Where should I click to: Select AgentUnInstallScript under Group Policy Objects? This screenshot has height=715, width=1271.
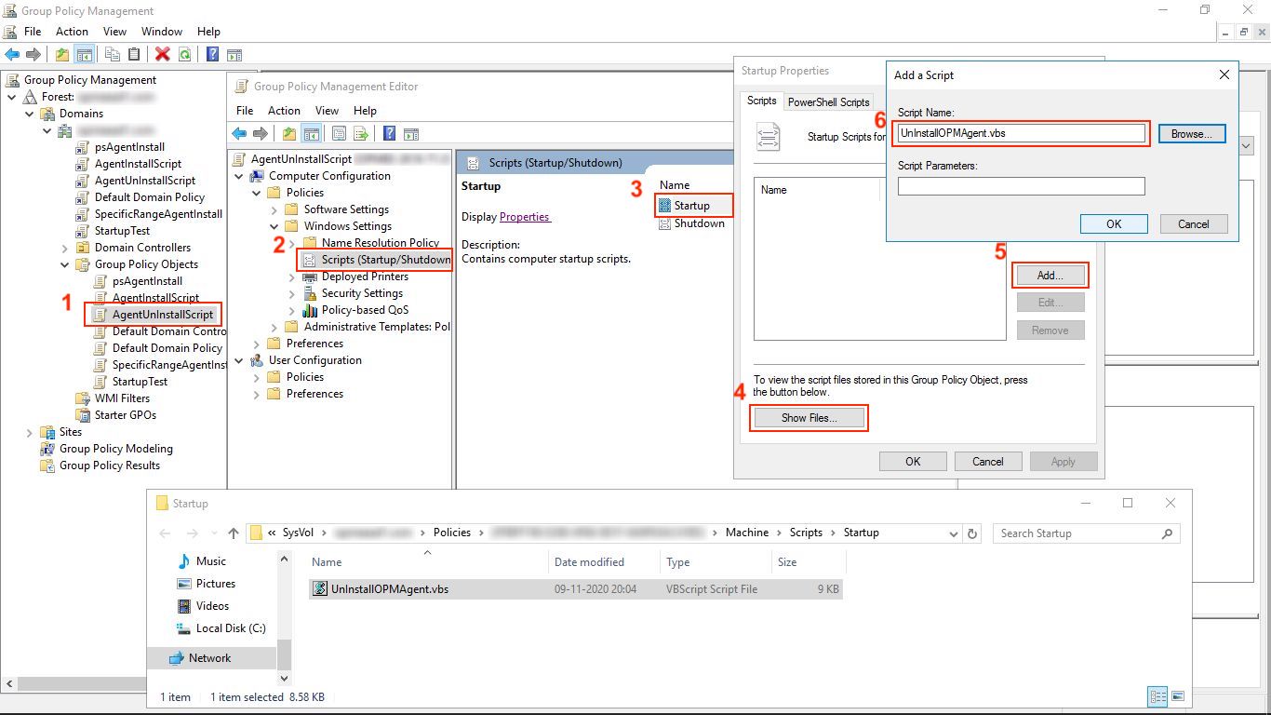point(162,315)
